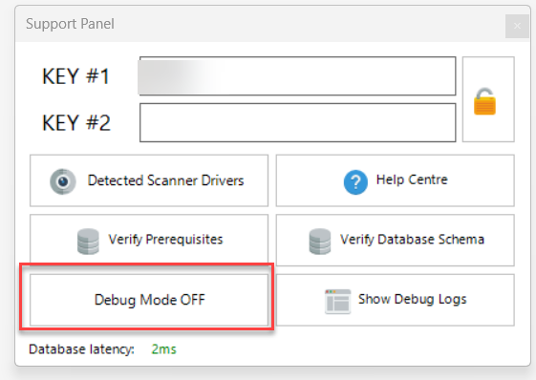Click the blue question mark icon
The height and width of the screenshot is (380, 536).
coord(355,182)
